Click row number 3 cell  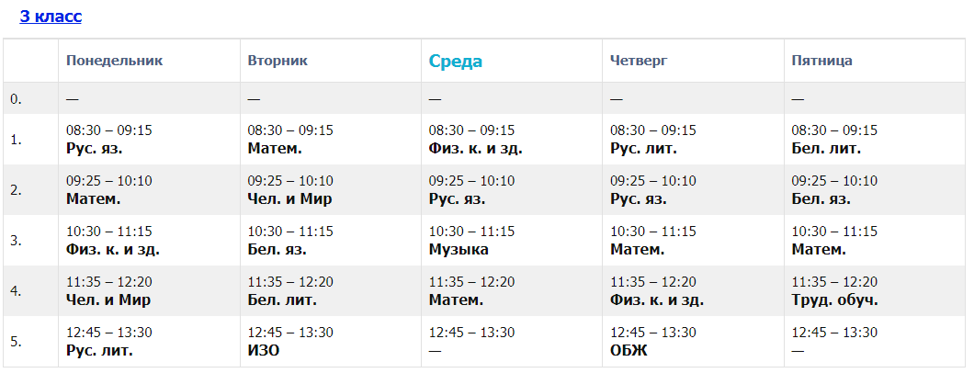16,241
